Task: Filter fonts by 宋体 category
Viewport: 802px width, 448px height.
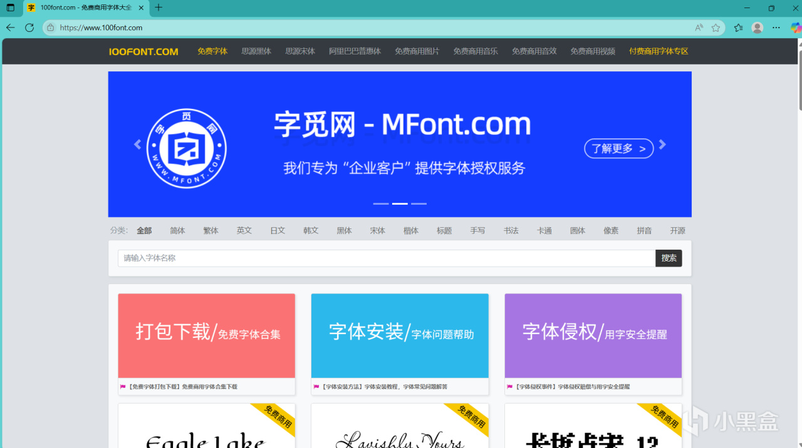Action: [x=378, y=230]
